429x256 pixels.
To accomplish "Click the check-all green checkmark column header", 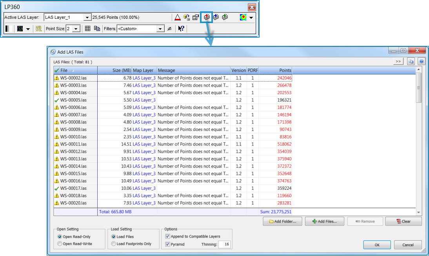I will (x=56, y=71).
